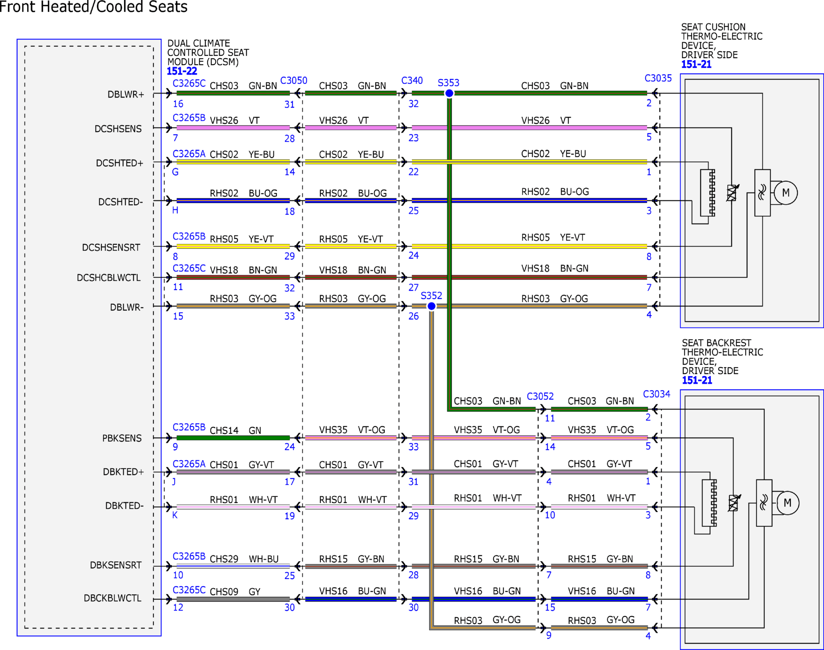Image resolution: width=824 pixels, height=650 pixels.
Task: Select splice label S353
Action: [448, 83]
